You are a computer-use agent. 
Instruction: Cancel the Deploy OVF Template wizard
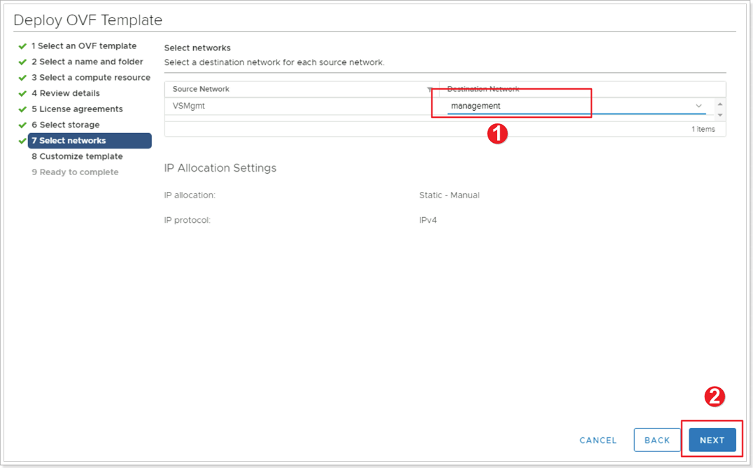tap(598, 440)
